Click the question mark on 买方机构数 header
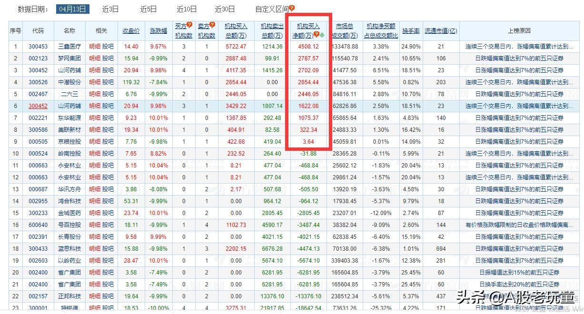Image resolution: width=584 pixels, height=314 pixels. point(189,25)
